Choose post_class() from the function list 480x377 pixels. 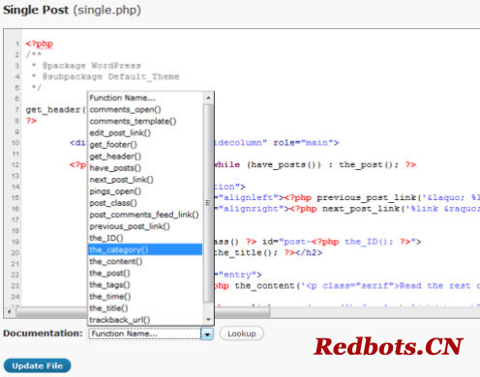[x=145, y=203]
